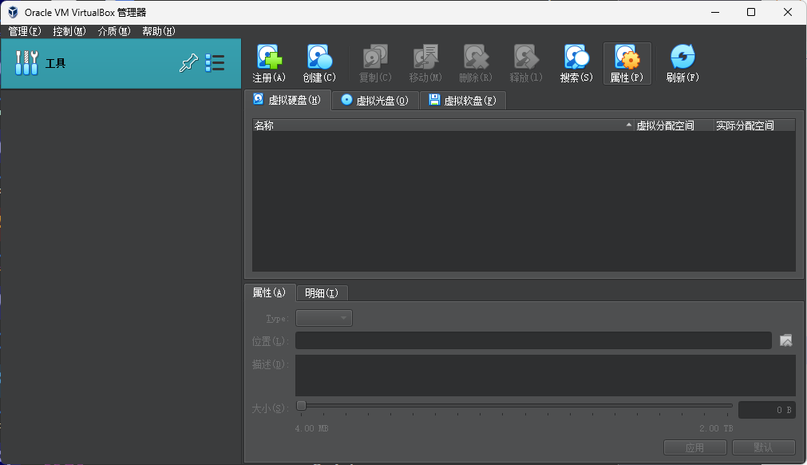Toggle the 属性 (Properties) toolbar button
The image size is (807, 465).
pos(627,64)
